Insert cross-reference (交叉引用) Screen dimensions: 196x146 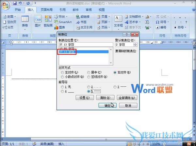pos(84,27)
